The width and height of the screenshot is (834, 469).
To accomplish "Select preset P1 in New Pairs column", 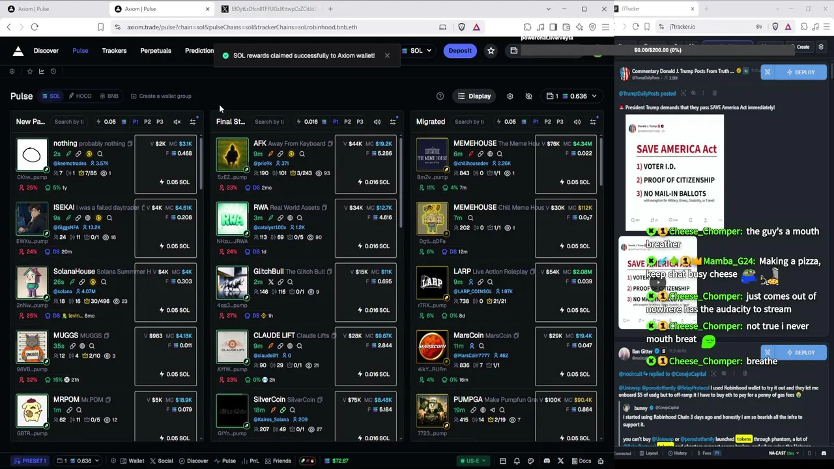I will (x=135, y=122).
